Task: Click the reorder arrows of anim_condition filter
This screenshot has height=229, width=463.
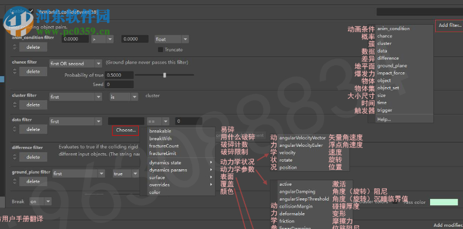Action: tap(14, 47)
